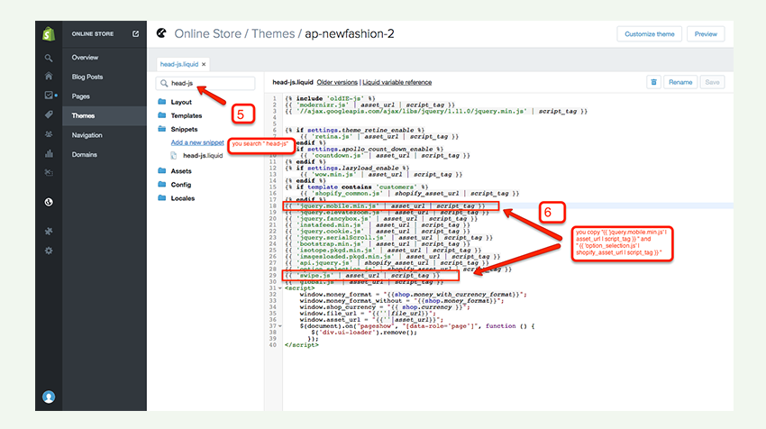
Task: Open Domains in the sidebar
Action: tap(85, 154)
